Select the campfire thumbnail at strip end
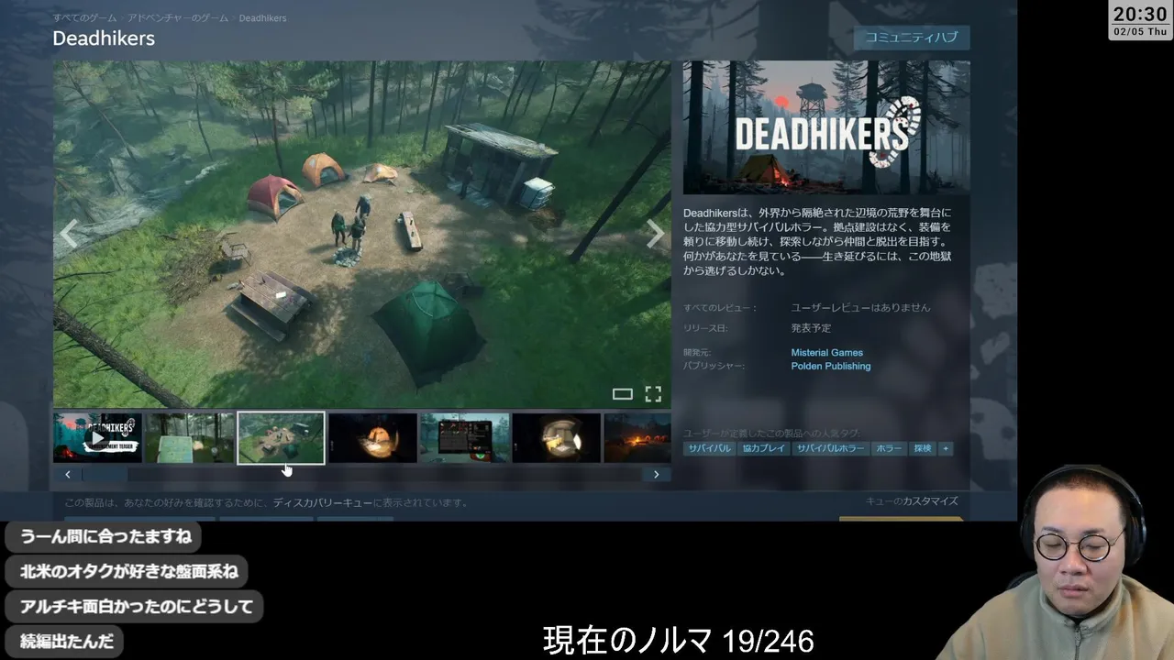 coord(637,438)
